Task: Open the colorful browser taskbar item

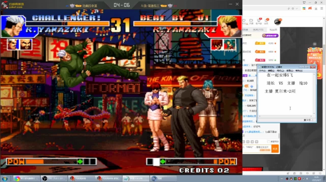Action: pyautogui.click(x=26, y=178)
